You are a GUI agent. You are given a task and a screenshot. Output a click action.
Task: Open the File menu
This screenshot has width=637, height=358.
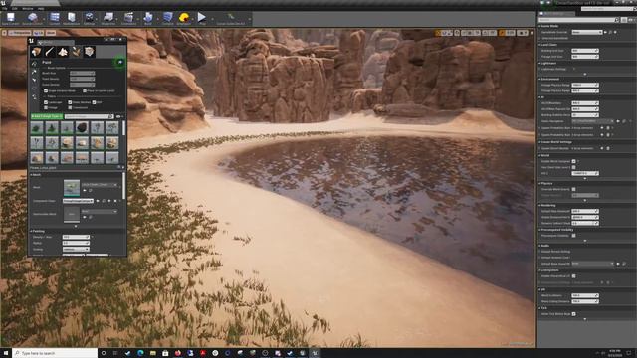point(4,8)
